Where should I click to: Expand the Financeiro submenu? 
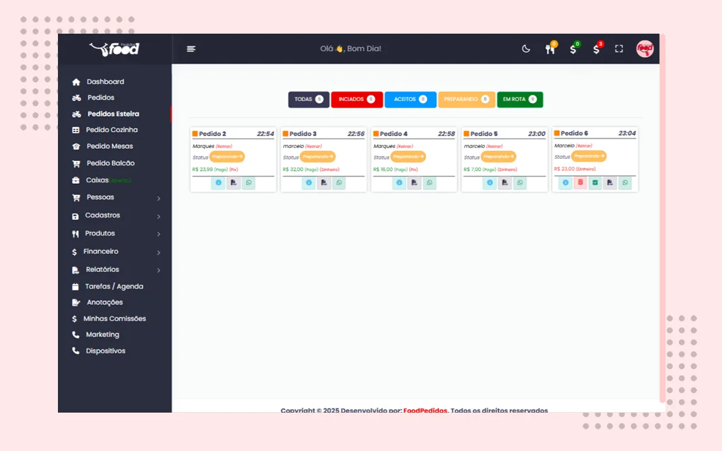click(x=115, y=252)
